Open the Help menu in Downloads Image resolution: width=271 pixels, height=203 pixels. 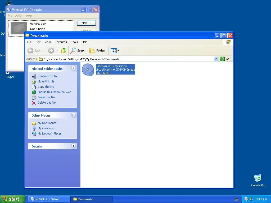point(84,42)
